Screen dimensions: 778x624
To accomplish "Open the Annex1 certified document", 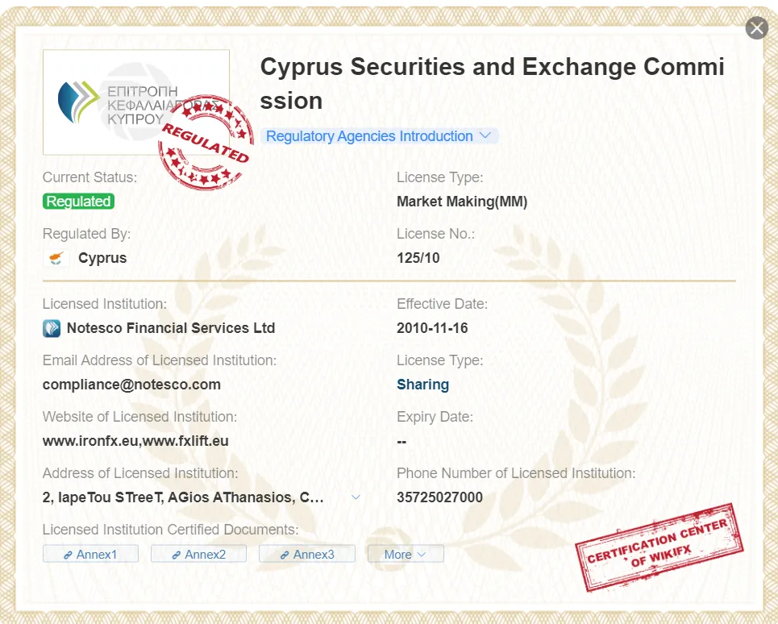I will (90, 554).
